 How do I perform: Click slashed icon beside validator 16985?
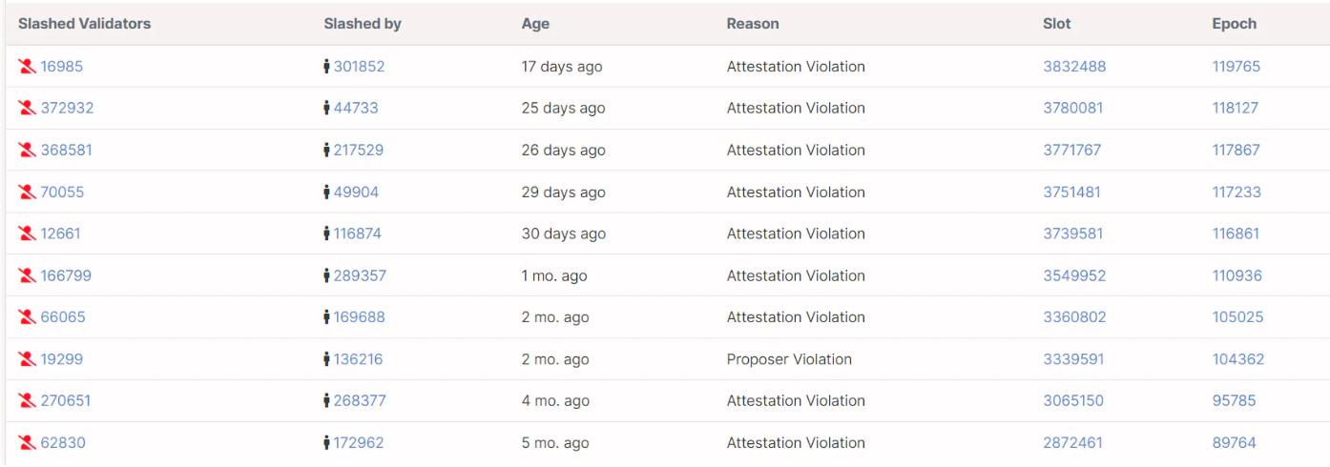27,67
